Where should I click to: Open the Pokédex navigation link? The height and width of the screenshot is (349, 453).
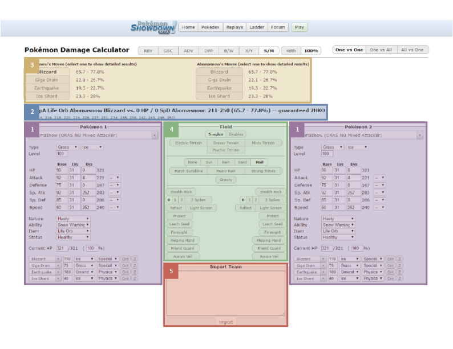[x=211, y=27]
